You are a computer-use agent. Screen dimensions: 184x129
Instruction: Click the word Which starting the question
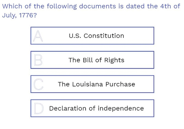tap(12, 6)
